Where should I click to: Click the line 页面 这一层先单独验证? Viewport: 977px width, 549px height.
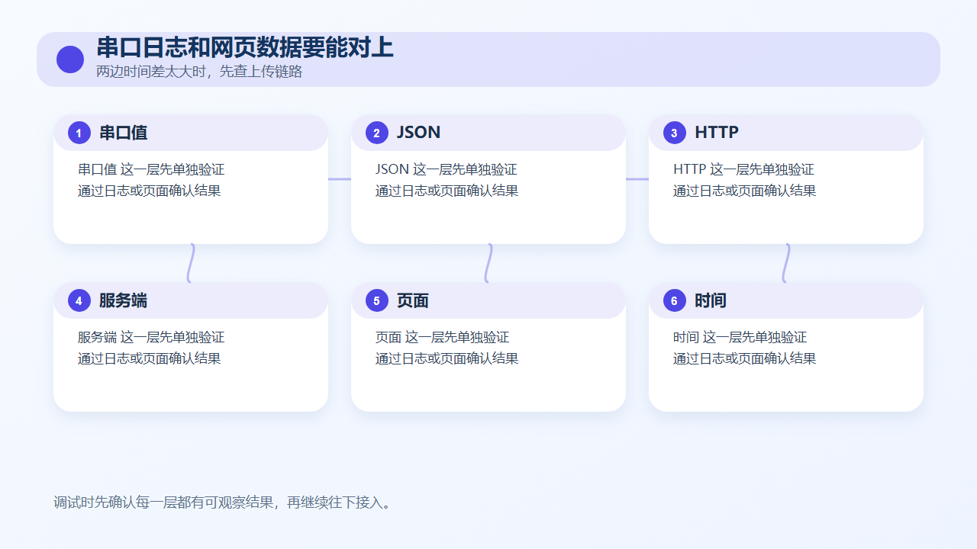443,337
